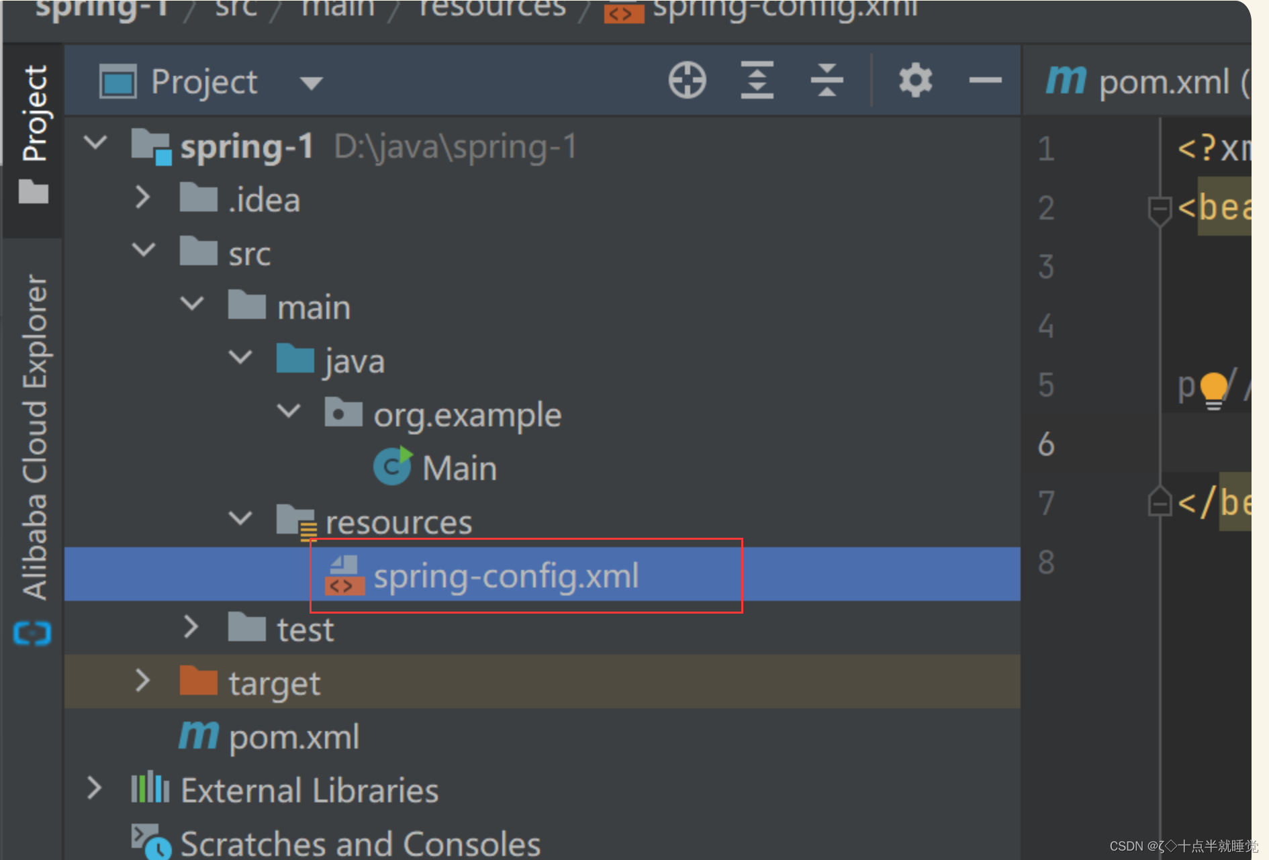Click the Scratches and Consoles icon
Viewport: 1269px width, 860px height.
[x=152, y=842]
